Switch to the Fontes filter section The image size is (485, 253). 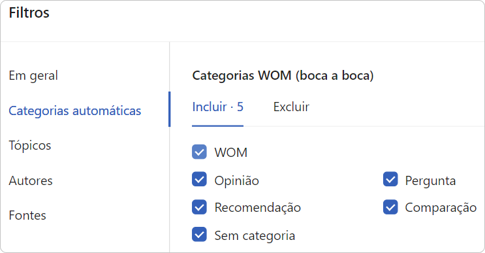27,216
